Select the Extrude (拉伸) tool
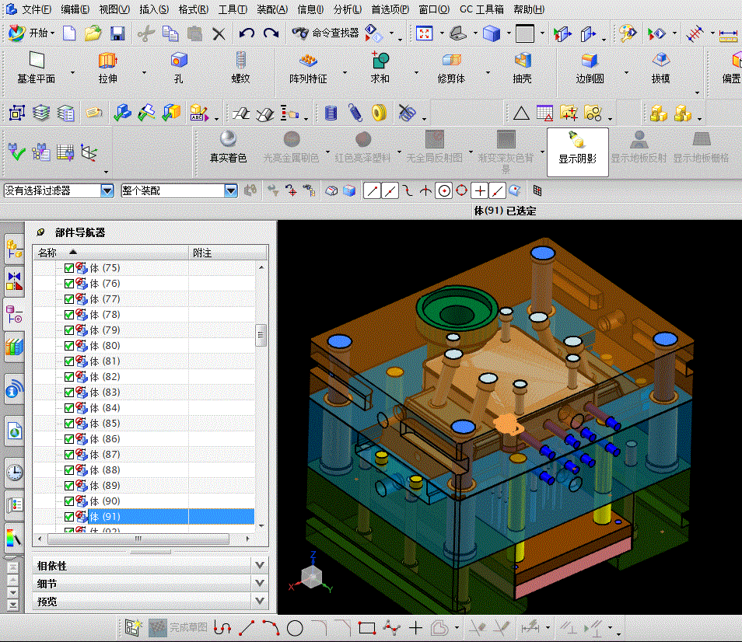The image size is (742, 642). (x=108, y=68)
